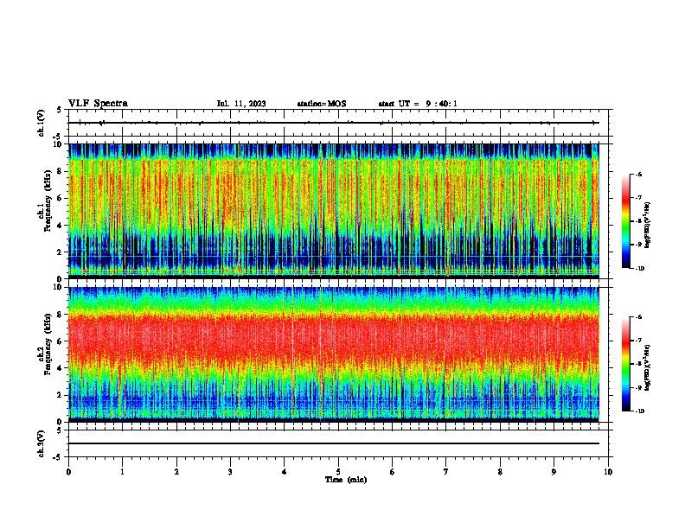Click the 'ch.3(V)' axis label
Image resolution: width=685 pixels, height=529 pixels.
pos(42,443)
